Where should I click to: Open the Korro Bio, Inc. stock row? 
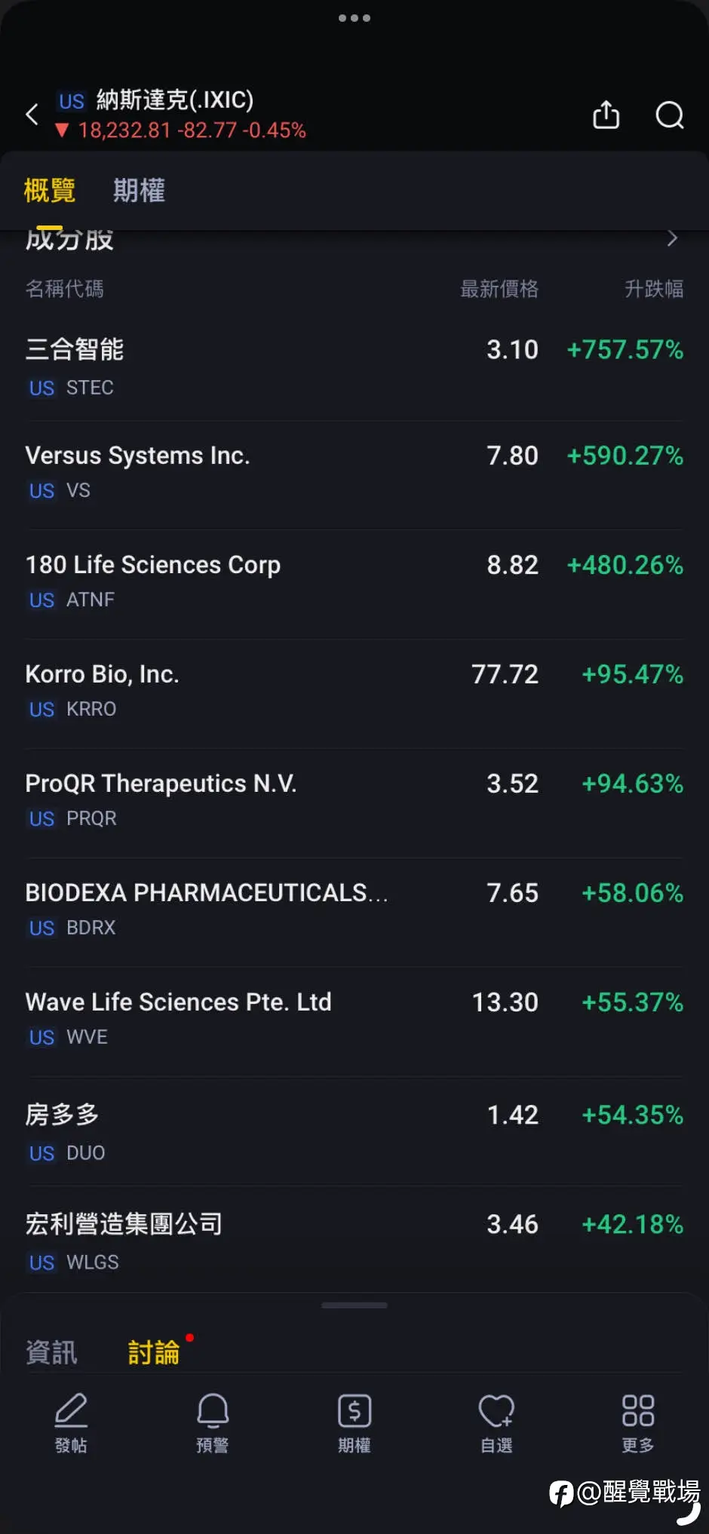pyautogui.click(x=354, y=691)
